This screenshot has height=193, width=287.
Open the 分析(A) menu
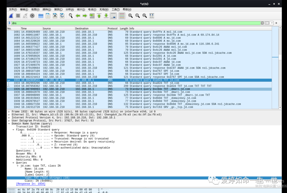point(70,10)
